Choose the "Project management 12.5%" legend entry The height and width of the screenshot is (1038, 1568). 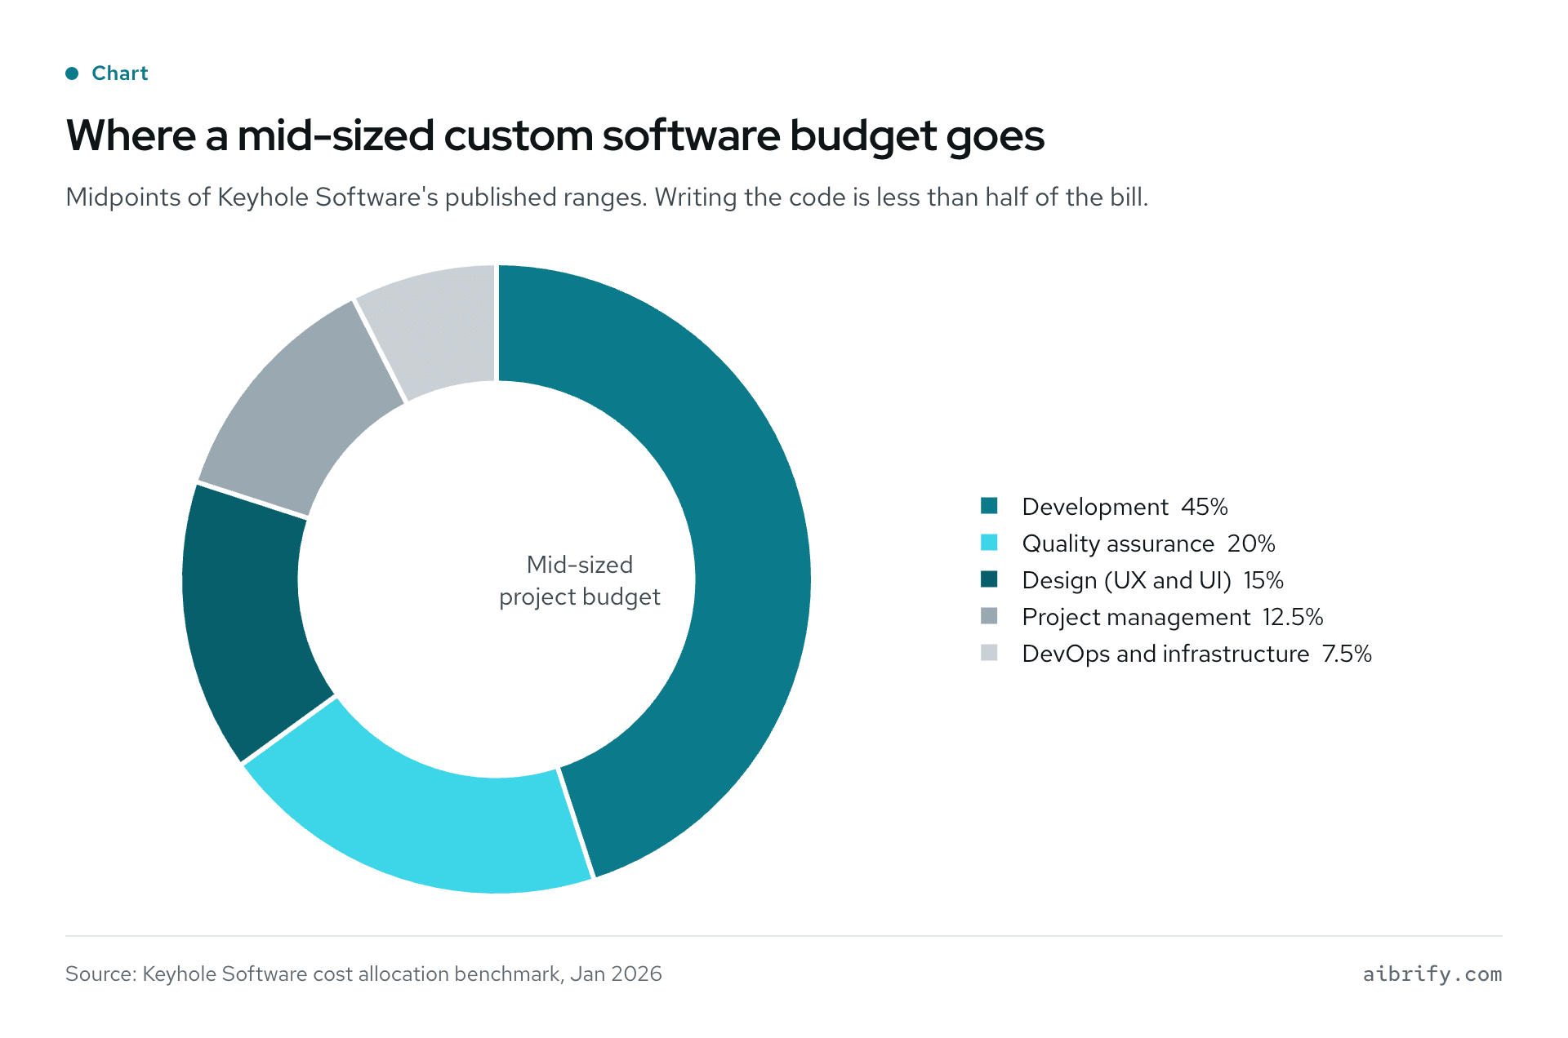pos(1172,617)
